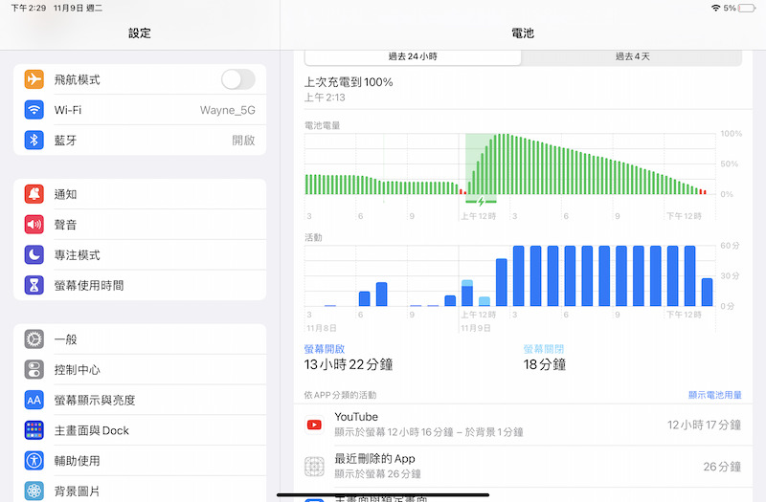Viewport: 766px width, 502px height.
Task: Open the 通知 notifications bell icon
Action: pos(34,194)
